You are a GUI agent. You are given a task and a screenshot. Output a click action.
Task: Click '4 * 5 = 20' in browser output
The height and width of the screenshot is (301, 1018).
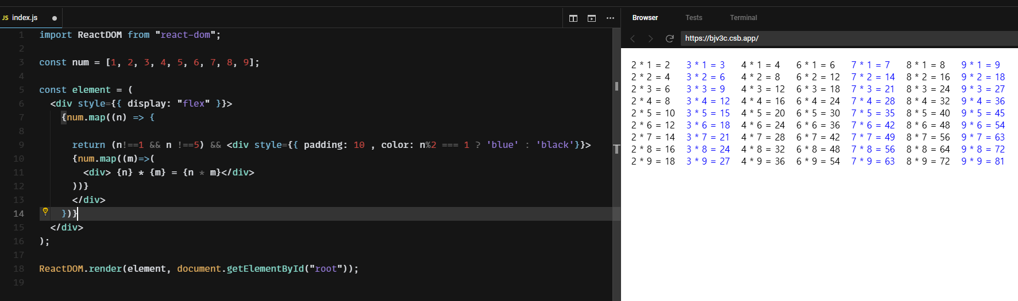pos(763,114)
